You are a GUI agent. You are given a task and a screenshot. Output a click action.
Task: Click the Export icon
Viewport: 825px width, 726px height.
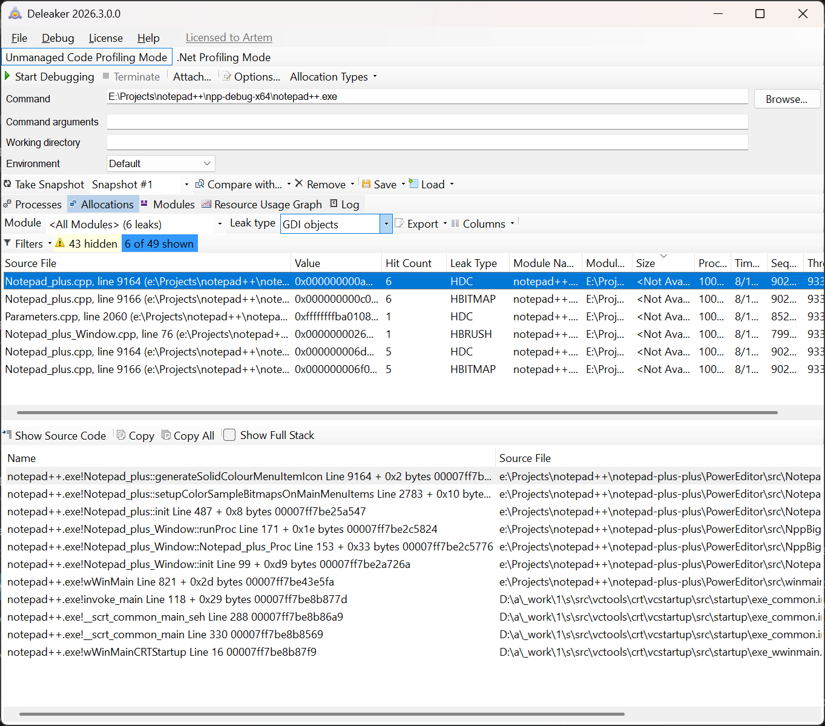pyautogui.click(x=399, y=223)
